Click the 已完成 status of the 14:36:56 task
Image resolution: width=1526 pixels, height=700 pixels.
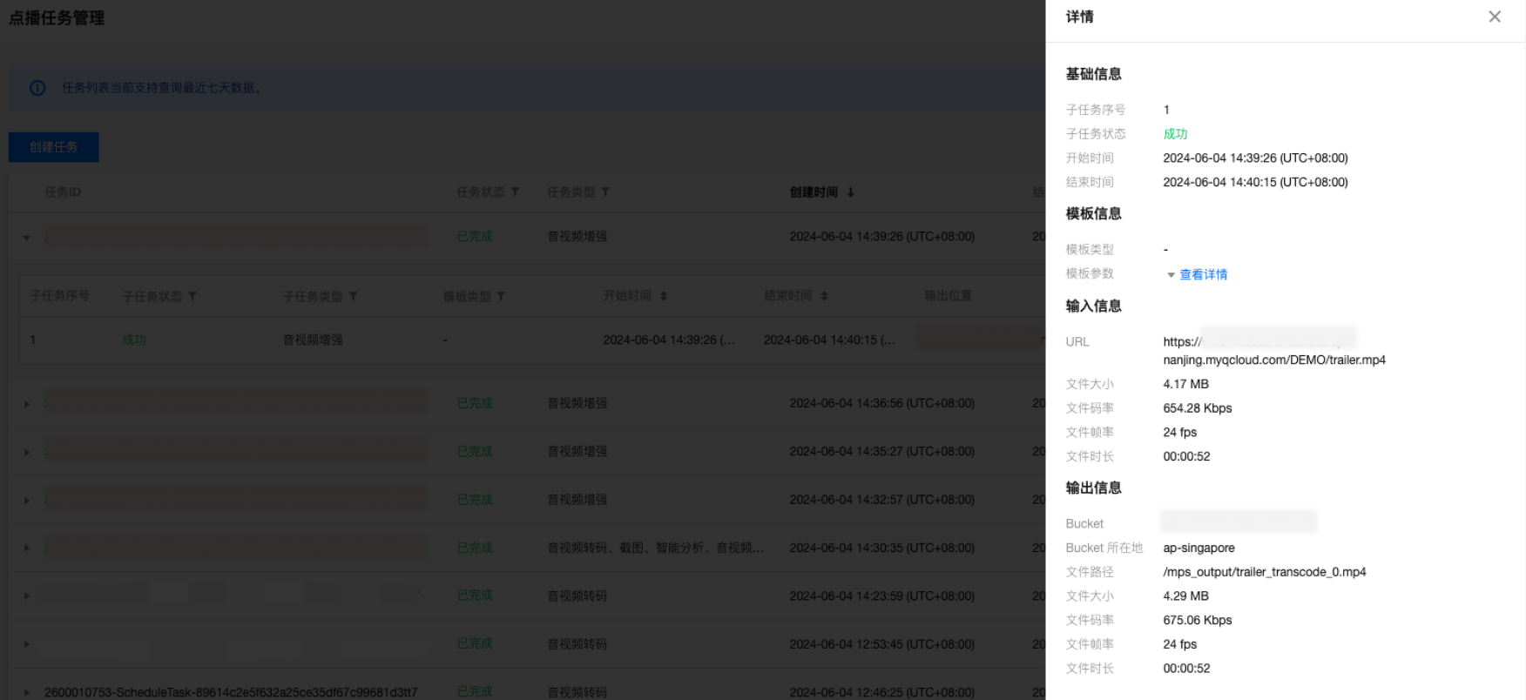click(475, 403)
